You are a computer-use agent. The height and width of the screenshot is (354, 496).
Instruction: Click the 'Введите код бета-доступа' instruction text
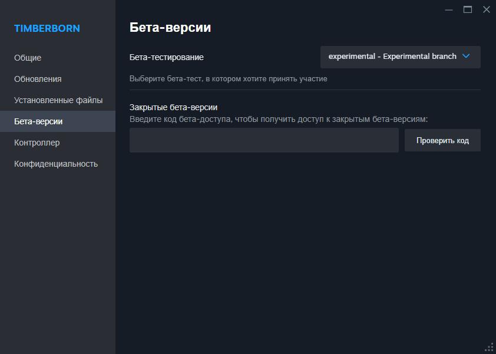(279, 119)
